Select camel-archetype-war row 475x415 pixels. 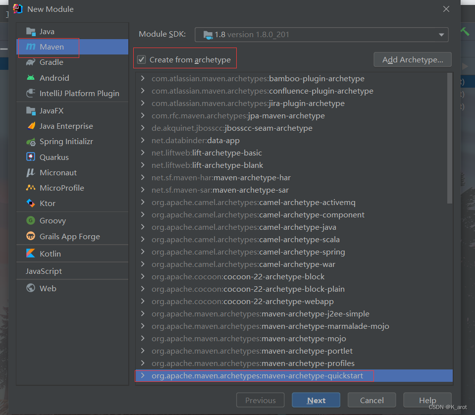294,264
